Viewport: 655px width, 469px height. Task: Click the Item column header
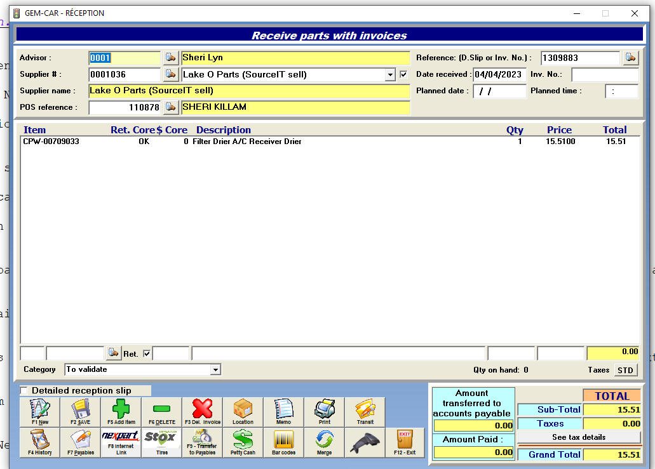click(35, 130)
